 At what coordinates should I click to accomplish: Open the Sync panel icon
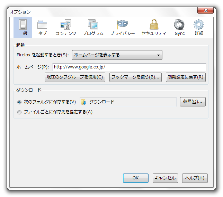pyautogui.click(x=180, y=27)
